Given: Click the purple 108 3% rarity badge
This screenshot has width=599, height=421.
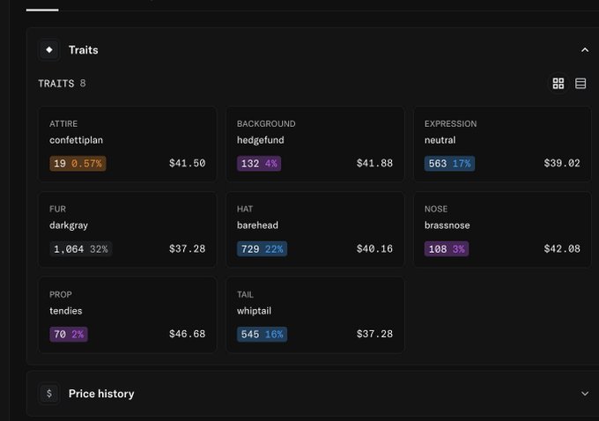Looking at the screenshot, I should [447, 249].
